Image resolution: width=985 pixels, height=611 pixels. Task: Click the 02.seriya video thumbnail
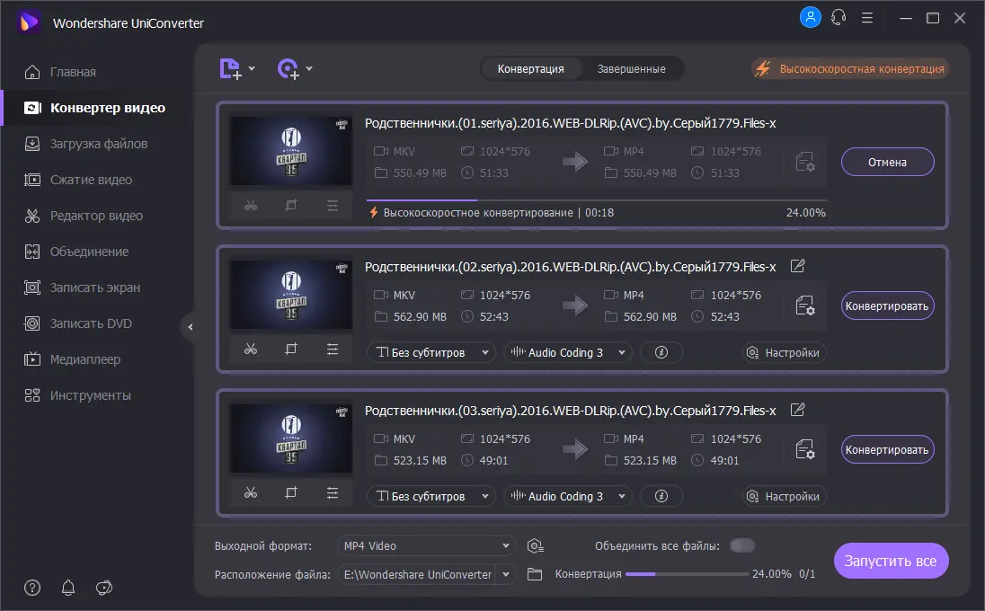291,295
